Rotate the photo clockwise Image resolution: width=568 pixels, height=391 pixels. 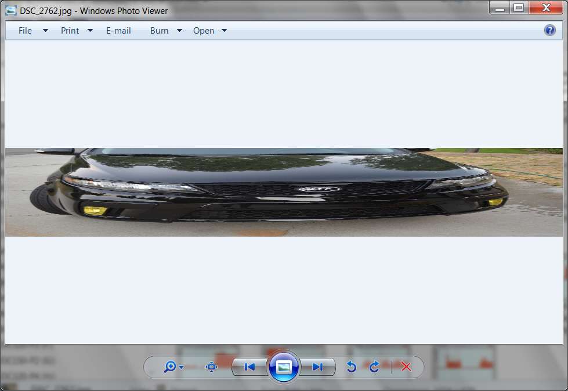374,367
